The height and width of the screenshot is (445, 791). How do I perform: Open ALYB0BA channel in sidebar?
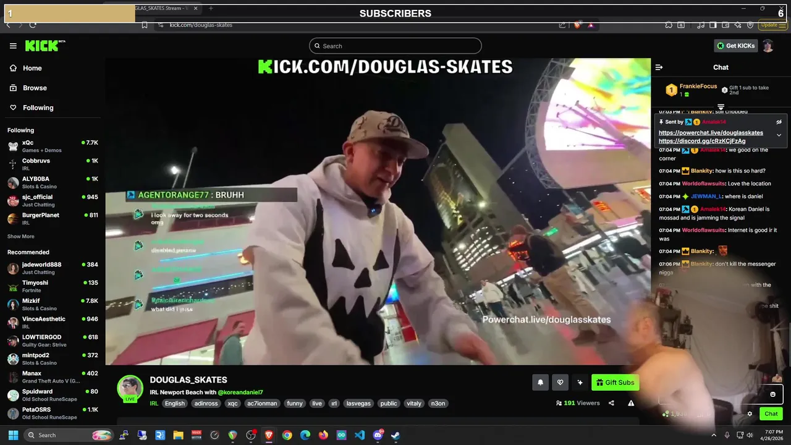[53, 182]
